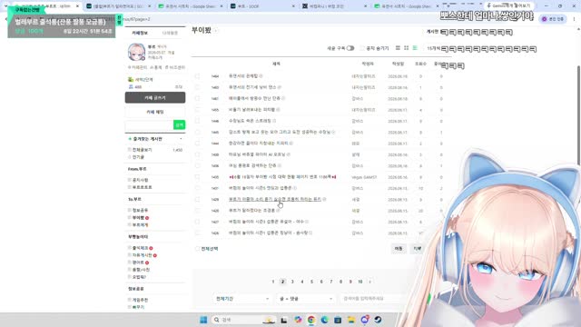581x327 pixels.
Task: Switch to the list view mode icon
Action: [398, 48]
